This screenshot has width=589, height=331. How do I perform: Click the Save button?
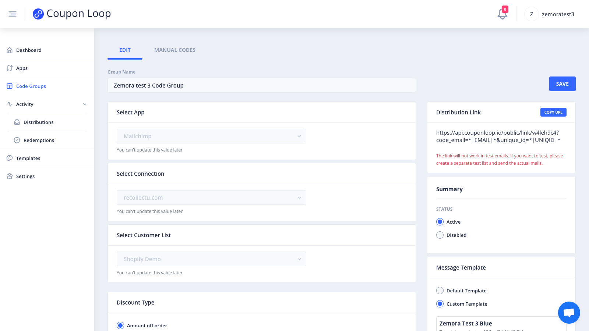click(x=562, y=84)
